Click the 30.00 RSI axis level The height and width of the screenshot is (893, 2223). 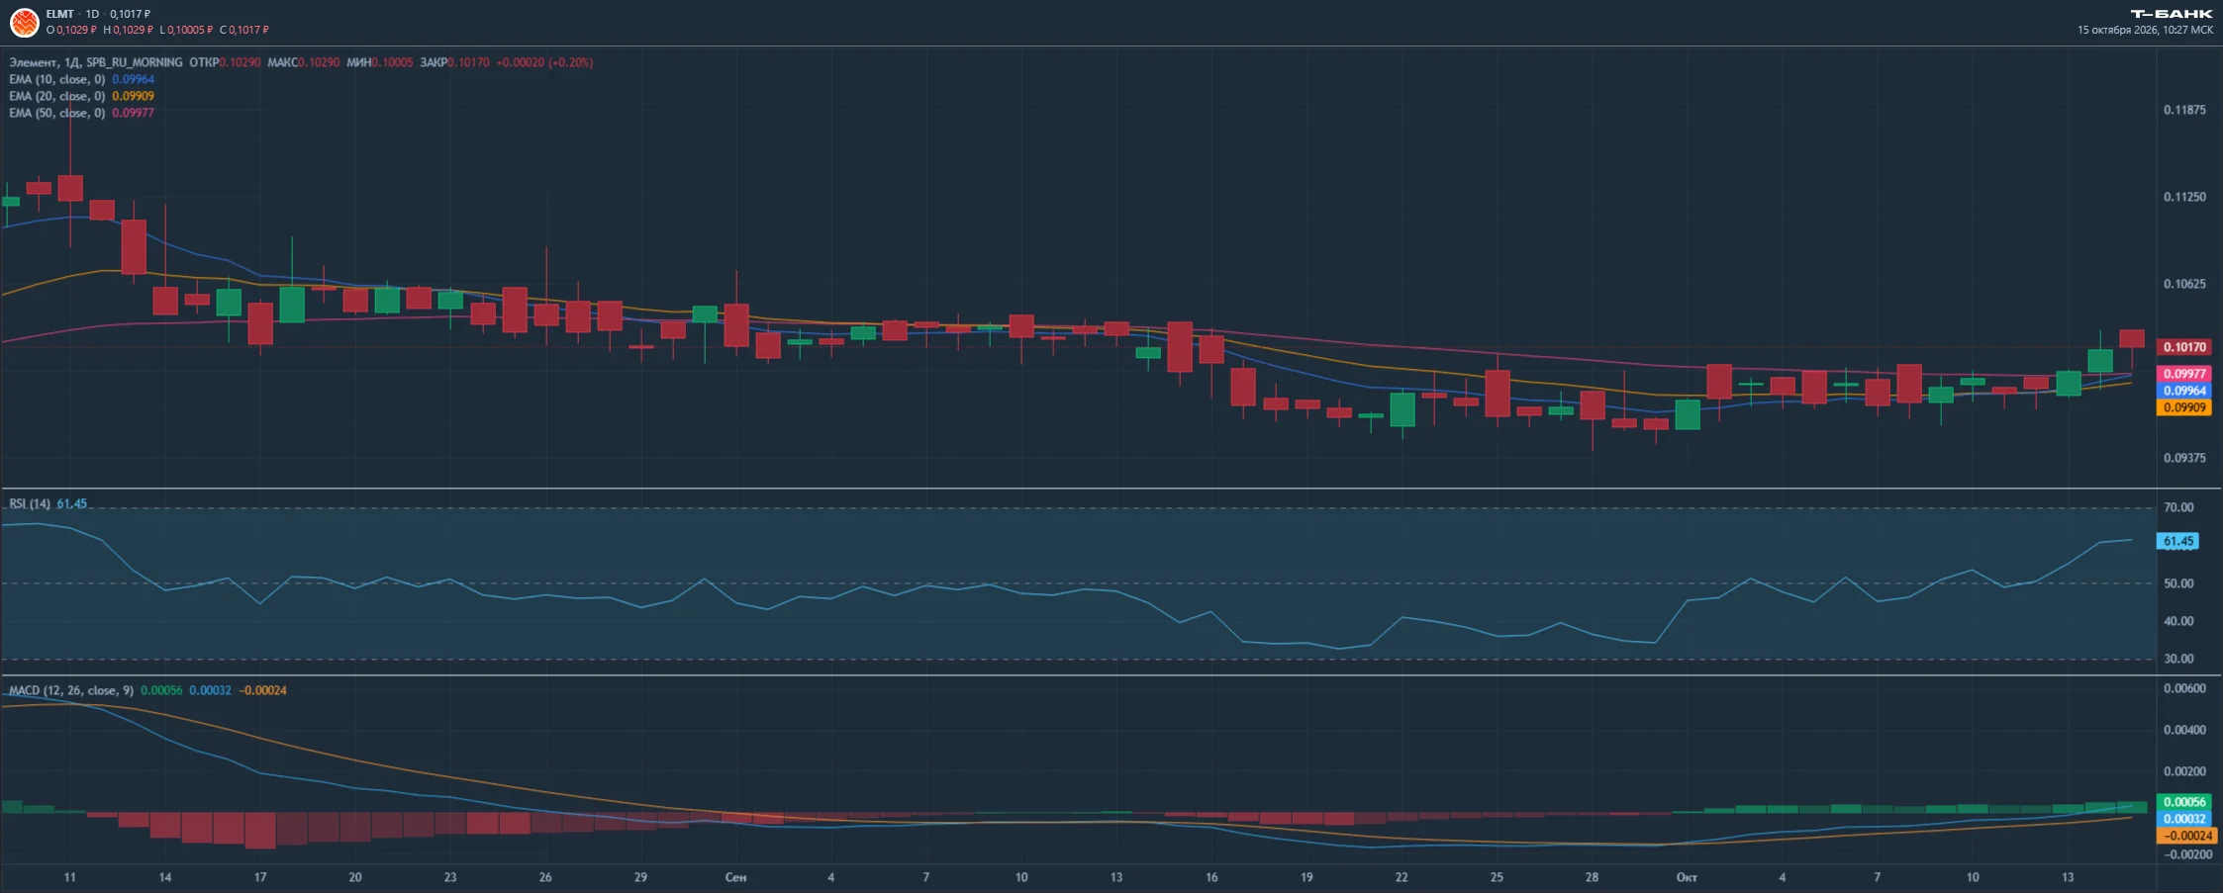click(2178, 659)
